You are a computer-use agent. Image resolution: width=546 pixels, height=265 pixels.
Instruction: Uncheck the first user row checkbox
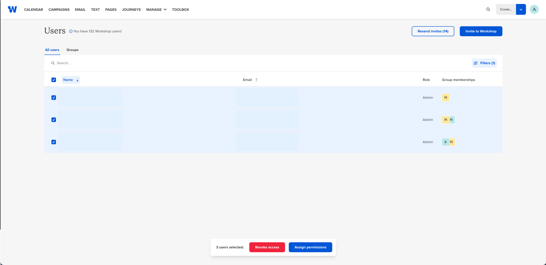tap(54, 97)
